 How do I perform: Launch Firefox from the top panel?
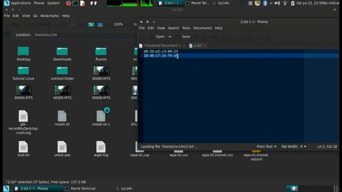point(68,3)
